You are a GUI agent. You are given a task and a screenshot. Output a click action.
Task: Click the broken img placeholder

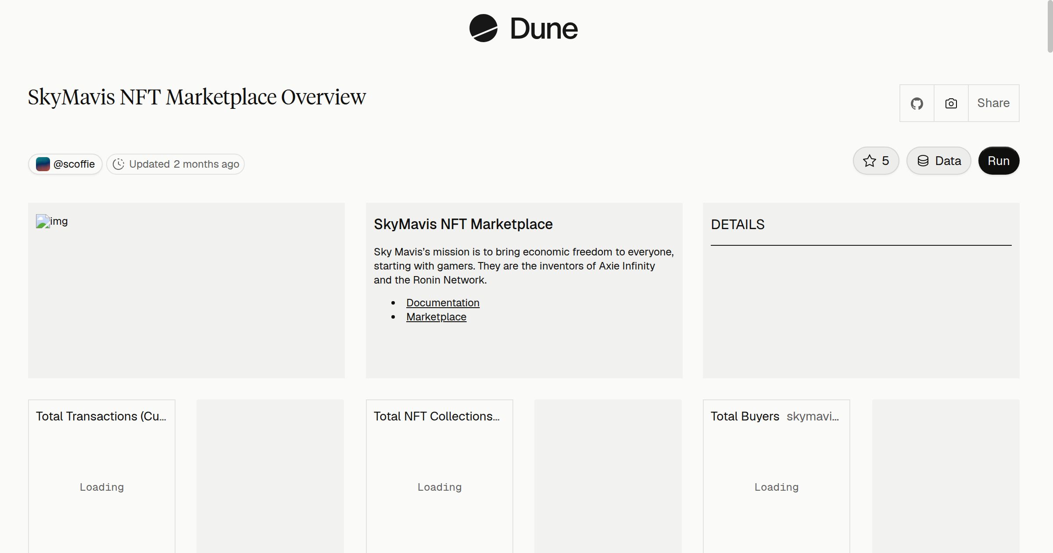click(52, 221)
